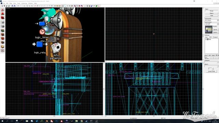Open the Help menu
Screen dimensions: 219x123
36,3
